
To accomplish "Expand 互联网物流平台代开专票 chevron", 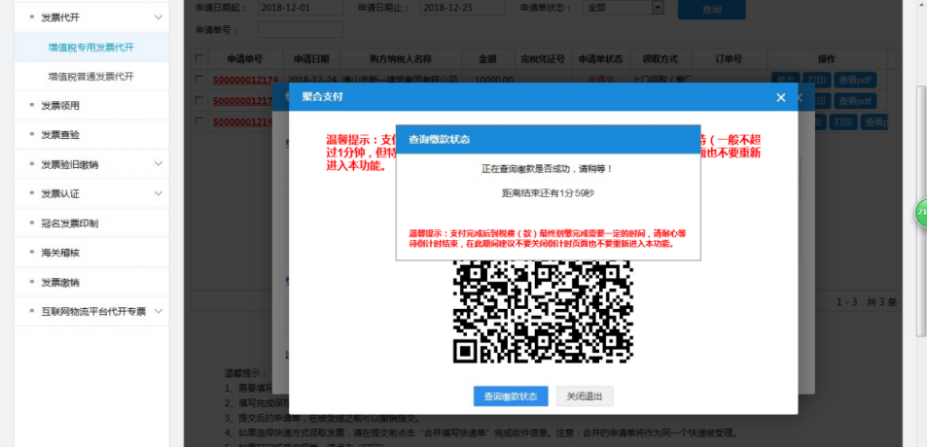I will tap(158, 311).
